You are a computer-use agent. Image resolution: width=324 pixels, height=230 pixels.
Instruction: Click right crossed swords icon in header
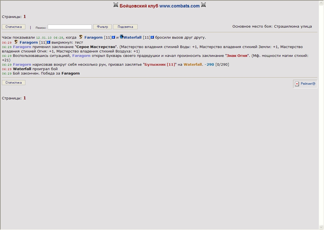click(203, 5)
